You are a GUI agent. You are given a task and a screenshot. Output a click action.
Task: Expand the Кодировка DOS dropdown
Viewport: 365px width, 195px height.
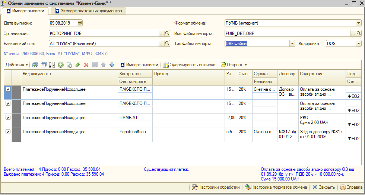pyautogui.click(x=358, y=44)
